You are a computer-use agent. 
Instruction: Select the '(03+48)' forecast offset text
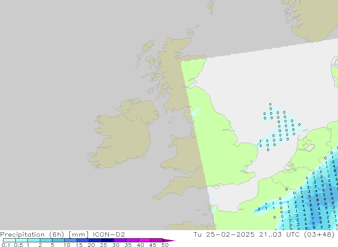coord(319,234)
